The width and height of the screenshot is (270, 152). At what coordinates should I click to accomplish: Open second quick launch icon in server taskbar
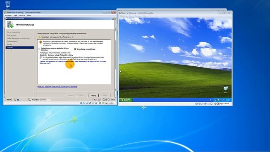click(x=18, y=100)
